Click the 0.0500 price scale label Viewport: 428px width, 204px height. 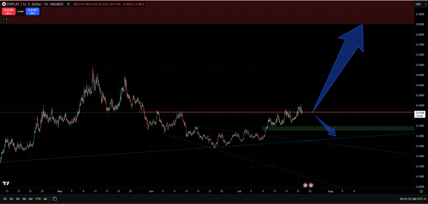[x=419, y=186]
